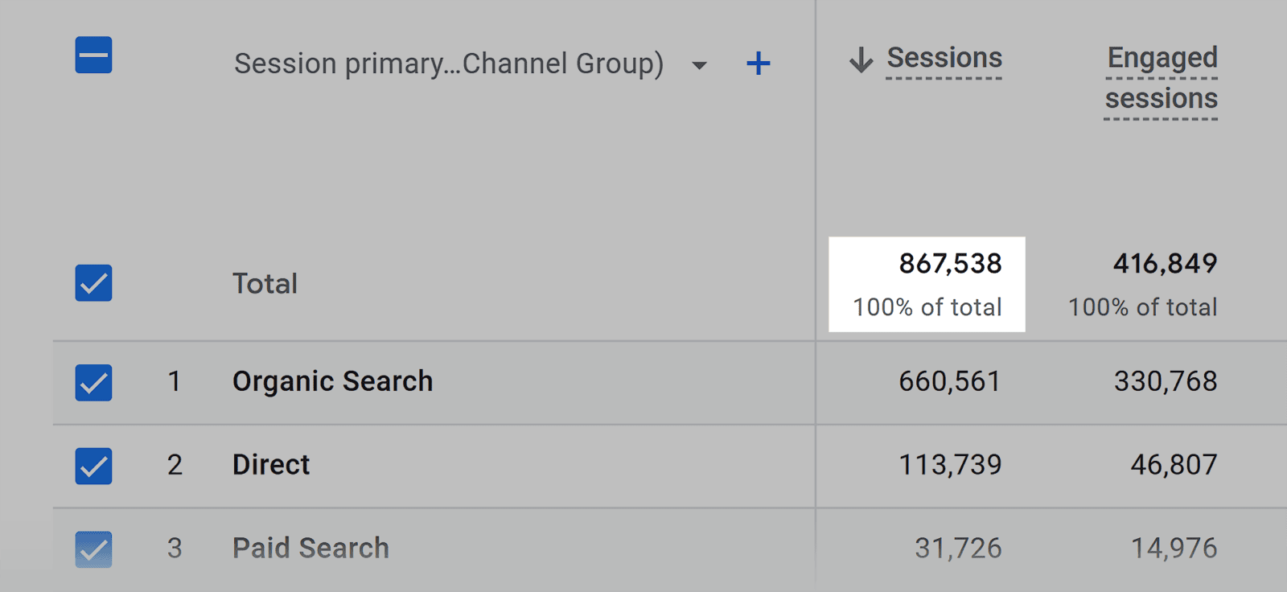Select the Organic Search channel label
The height and width of the screenshot is (592, 1287).
click(332, 381)
